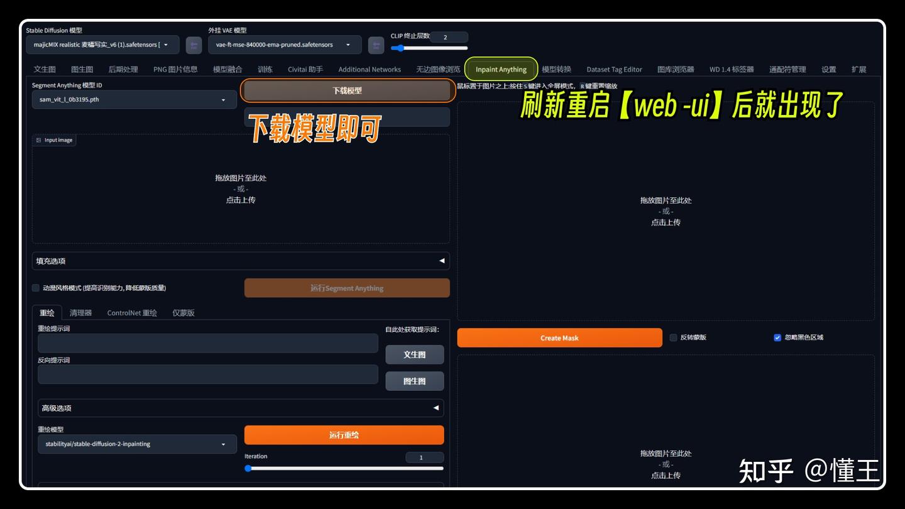Collapse the 填充选项 section
This screenshot has height=509, width=905.
441,261
